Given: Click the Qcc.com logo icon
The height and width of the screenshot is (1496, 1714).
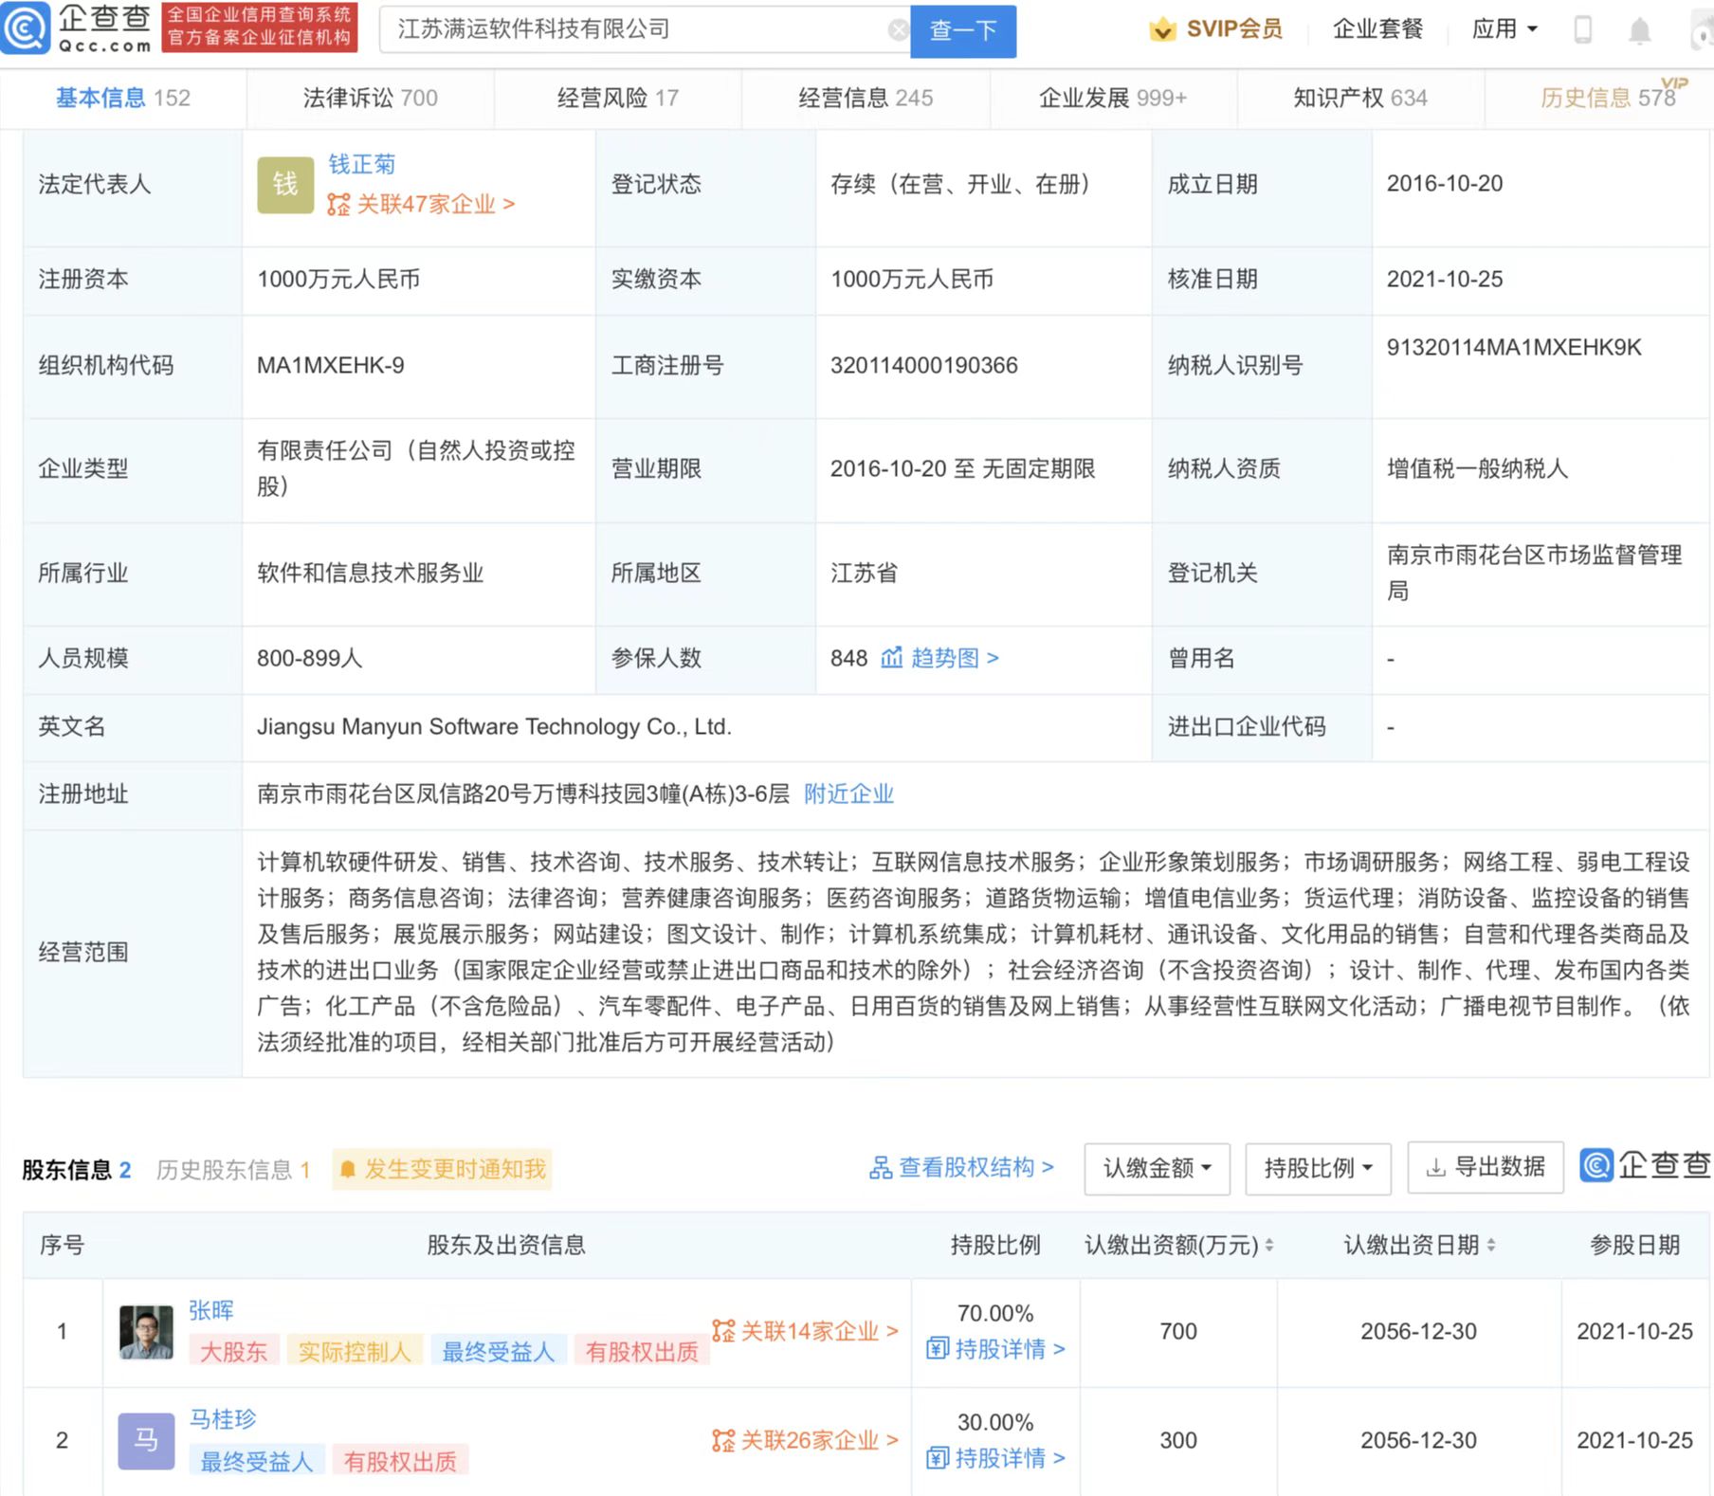Looking at the screenshot, I should (x=26, y=28).
